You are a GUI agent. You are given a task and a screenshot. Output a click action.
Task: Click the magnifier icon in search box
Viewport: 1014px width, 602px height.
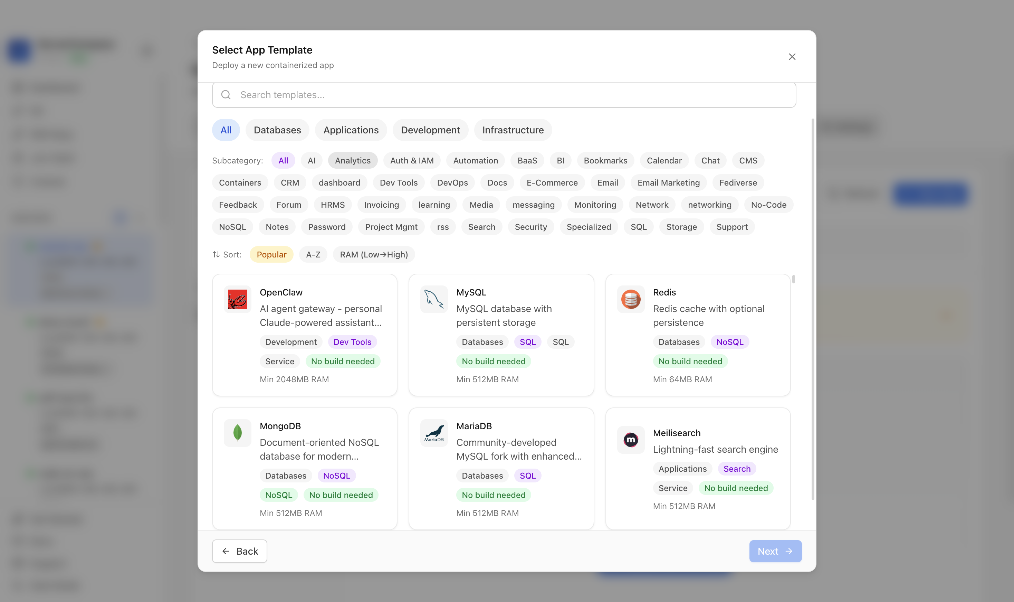[226, 95]
